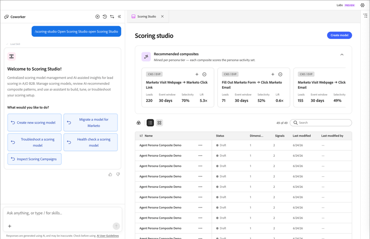Click the Ask anything chat input
The width and height of the screenshot is (370, 239).
pos(63,213)
